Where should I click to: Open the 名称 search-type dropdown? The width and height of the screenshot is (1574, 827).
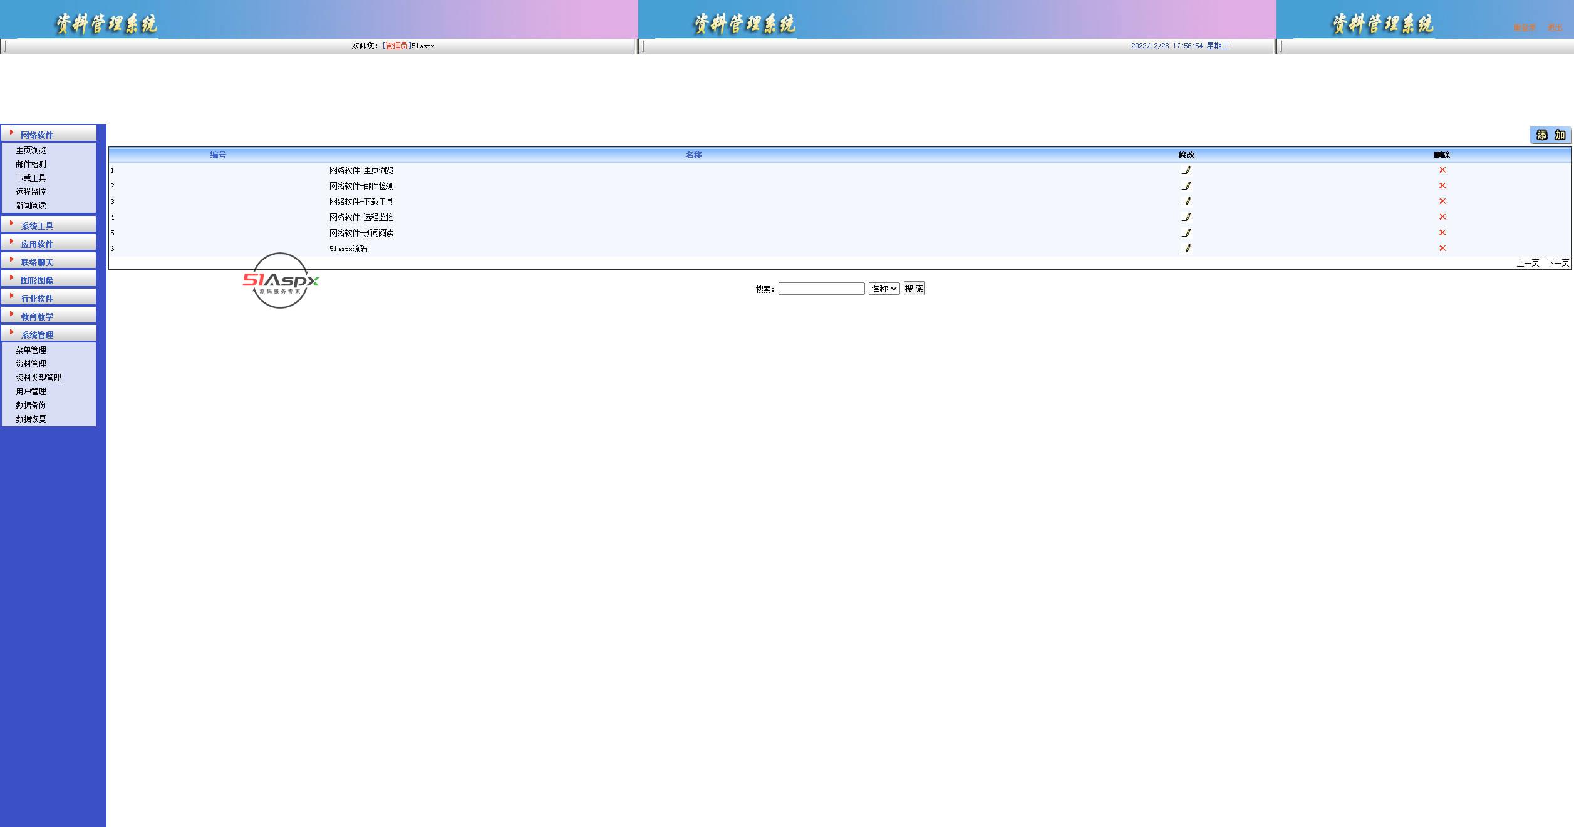pyautogui.click(x=884, y=289)
